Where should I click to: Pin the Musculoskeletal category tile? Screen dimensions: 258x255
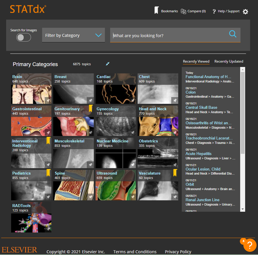[x=90, y=165]
